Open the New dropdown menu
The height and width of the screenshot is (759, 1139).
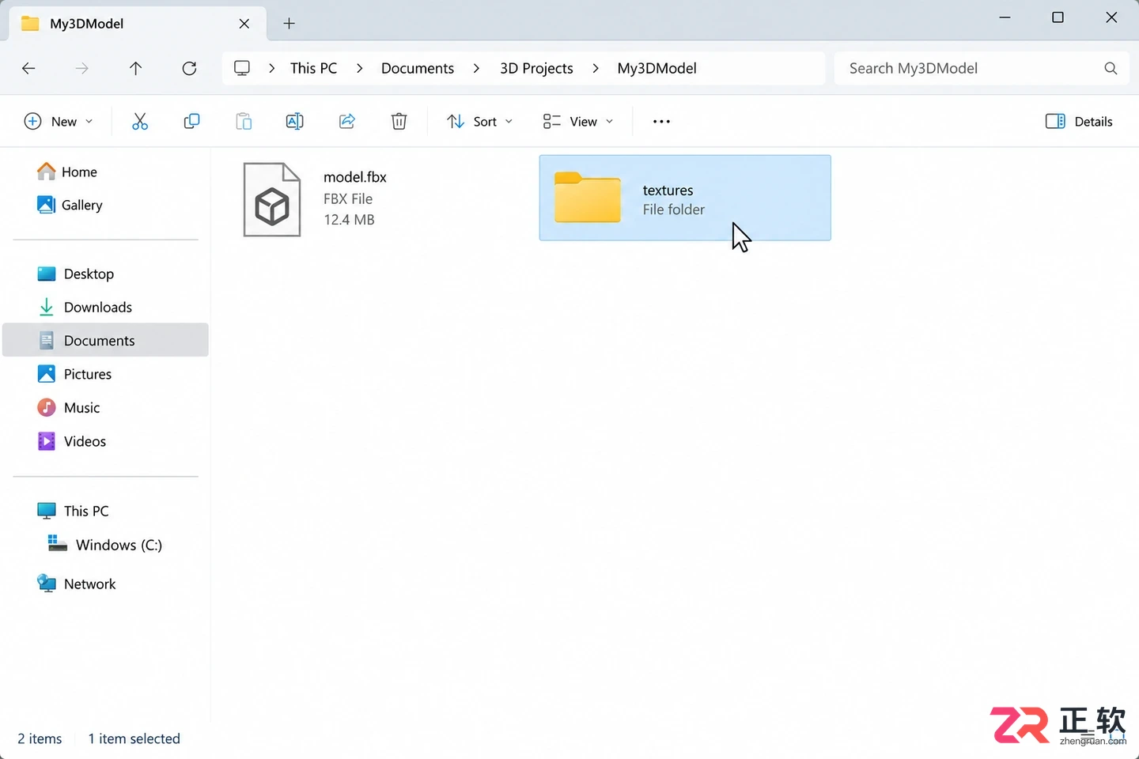tap(59, 121)
